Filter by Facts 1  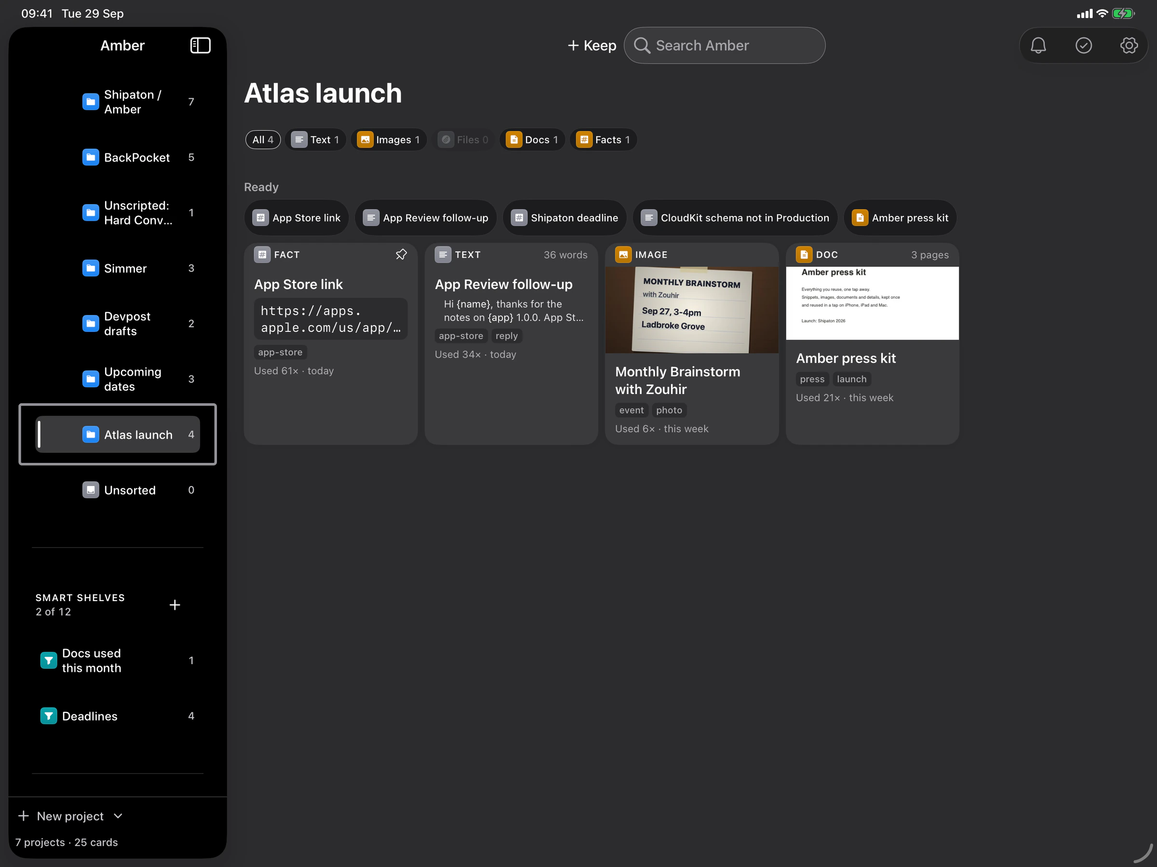click(603, 140)
